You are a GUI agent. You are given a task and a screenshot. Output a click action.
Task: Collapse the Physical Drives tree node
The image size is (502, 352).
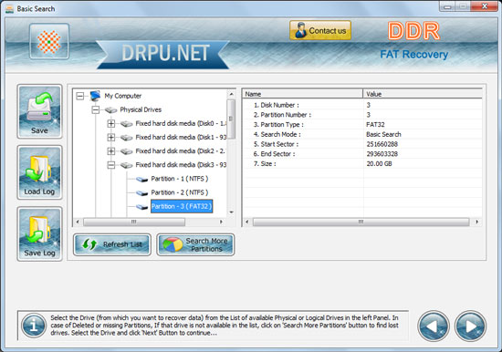96,109
